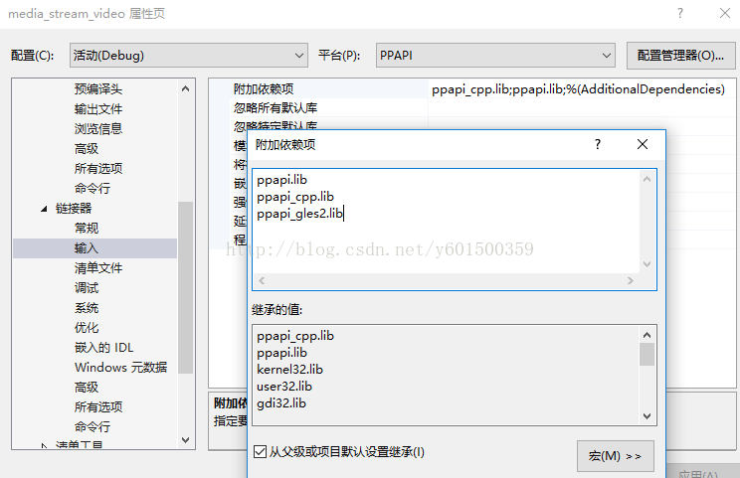Click the 宏(M) >> macro button
Image resolution: width=740 pixels, height=478 pixels.
click(615, 456)
